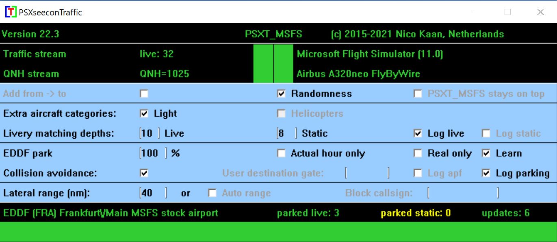Enable the Real only checkbox
The height and width of the screenshot is (242, 557).
[x=418, y=153]
